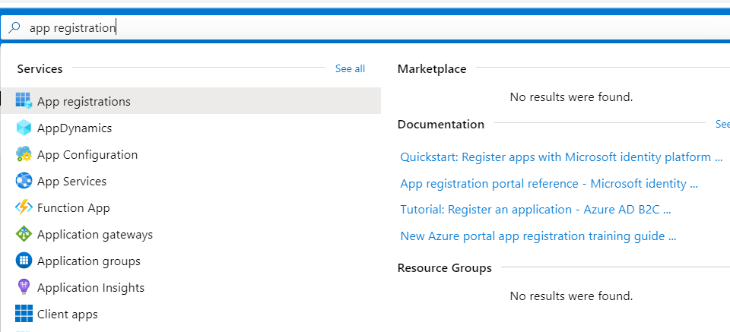Open App registration portal reference link
This screenshot has width=730, height=332.
548,184
